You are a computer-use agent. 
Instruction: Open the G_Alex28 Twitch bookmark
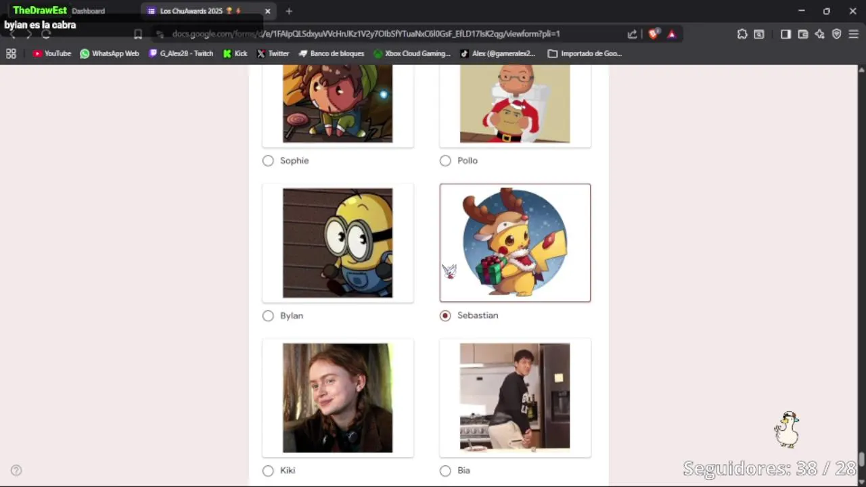pyautogui.click(x=181, y=53)
